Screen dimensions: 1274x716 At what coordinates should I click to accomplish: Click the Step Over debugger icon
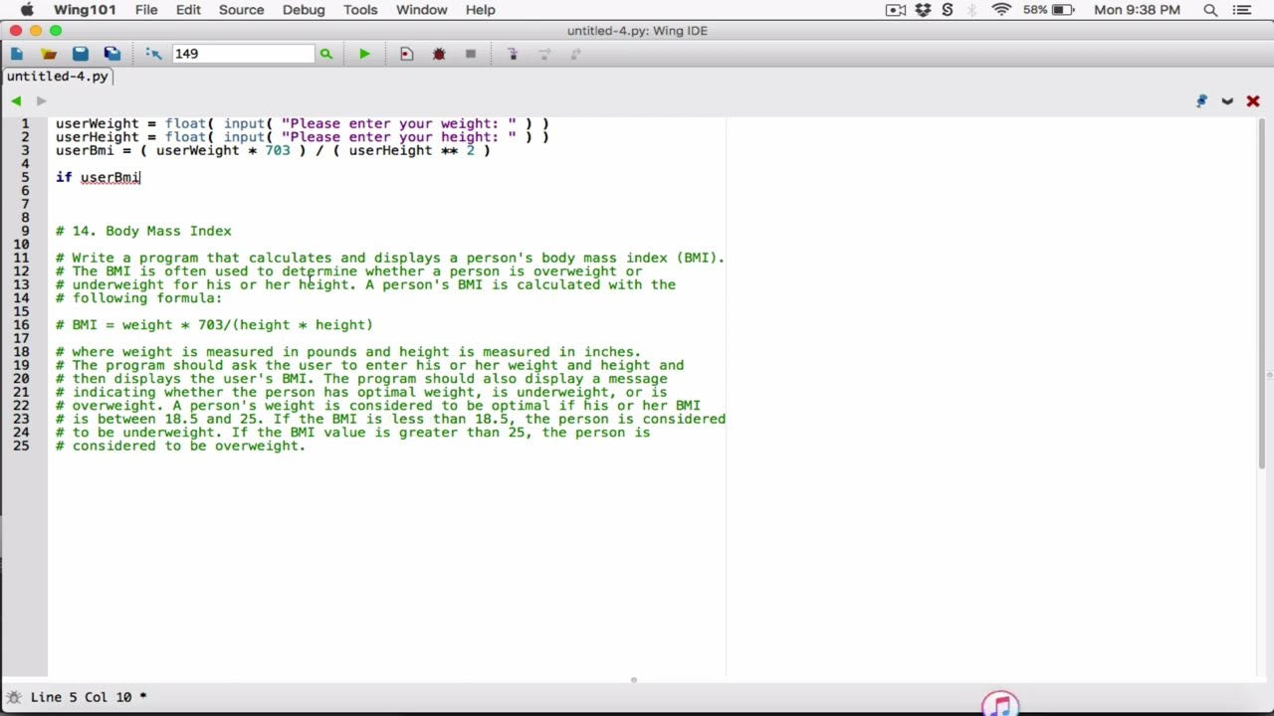pyautogui.click(x=544, y=54)
